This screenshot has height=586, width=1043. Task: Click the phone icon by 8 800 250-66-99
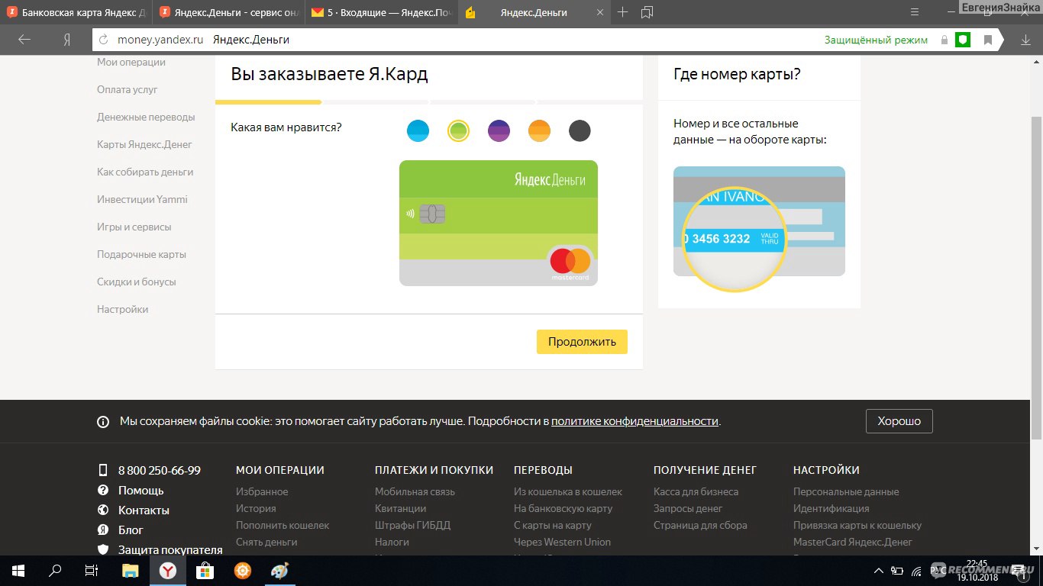(x=103, y=470)
